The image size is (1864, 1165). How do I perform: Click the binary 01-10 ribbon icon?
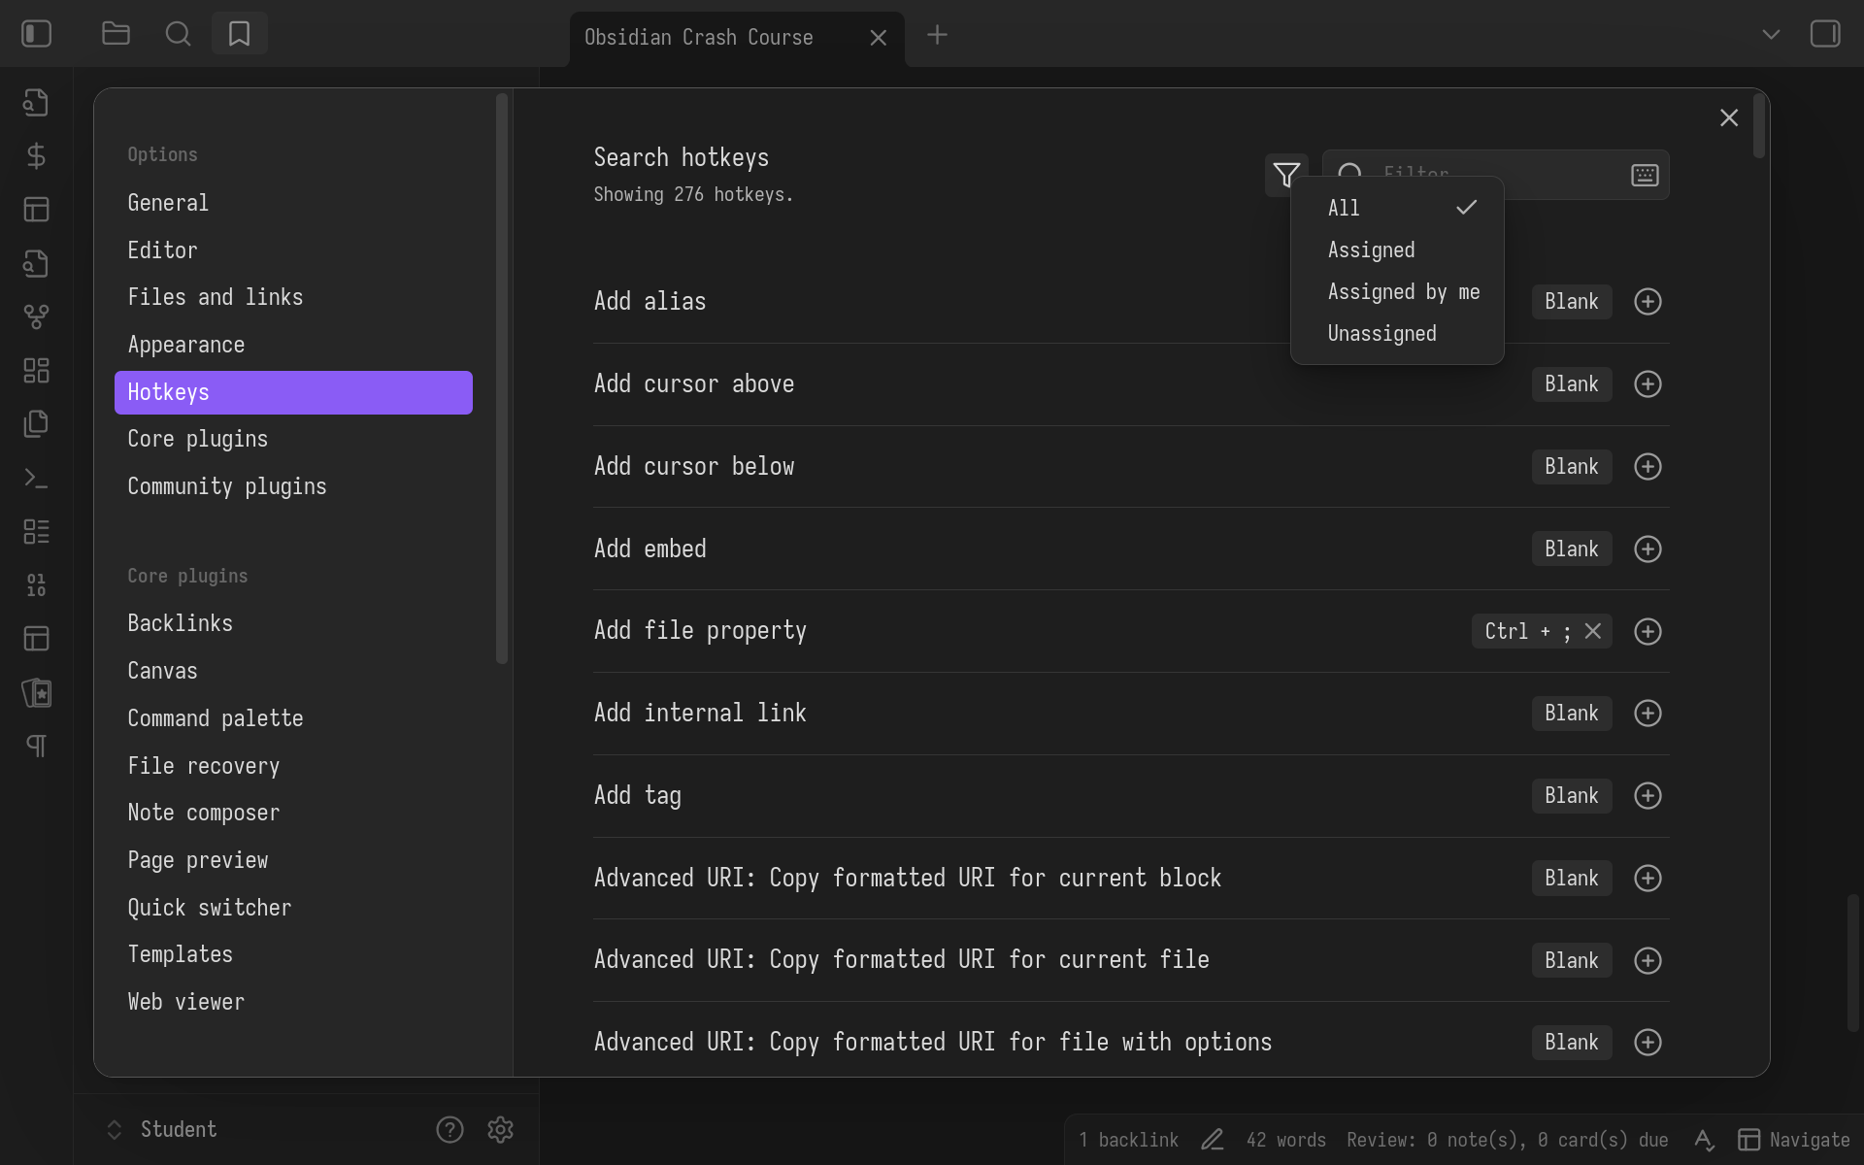[x=36, y=584]
